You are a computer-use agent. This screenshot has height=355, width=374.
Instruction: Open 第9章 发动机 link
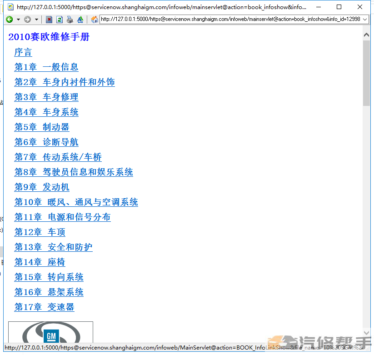click(x=42, y=187)
